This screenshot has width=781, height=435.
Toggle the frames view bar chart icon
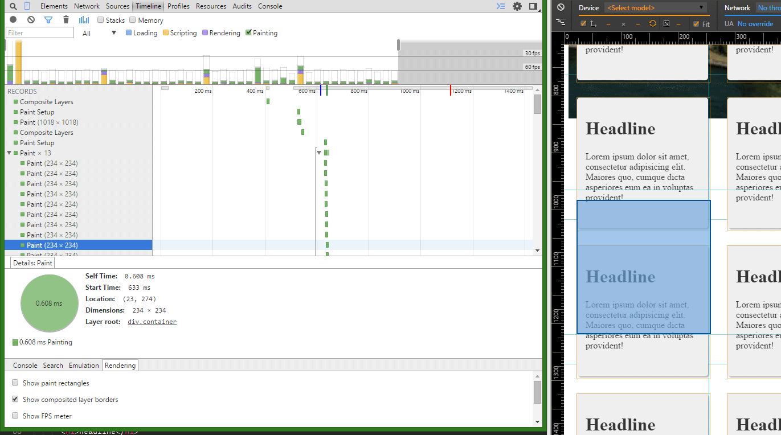pyautogui.click(x=84, y=20)
